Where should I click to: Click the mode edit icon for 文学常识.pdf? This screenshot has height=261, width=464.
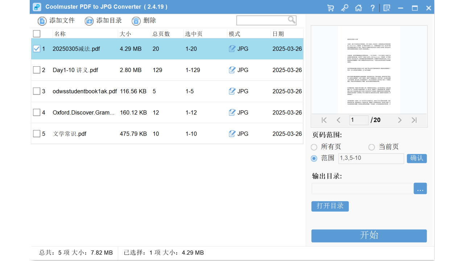click(232, 134)
